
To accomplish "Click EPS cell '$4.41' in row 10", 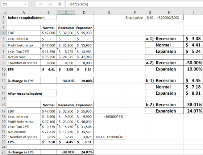I will coord(49,69).
